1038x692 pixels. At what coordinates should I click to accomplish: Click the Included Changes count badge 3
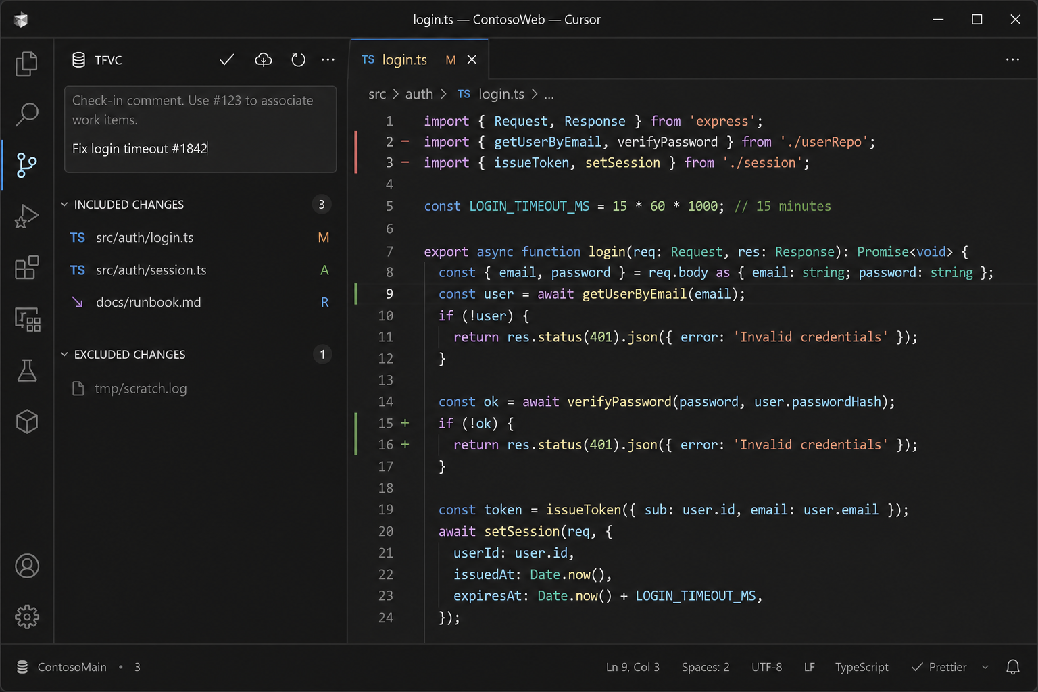[322, 205]
